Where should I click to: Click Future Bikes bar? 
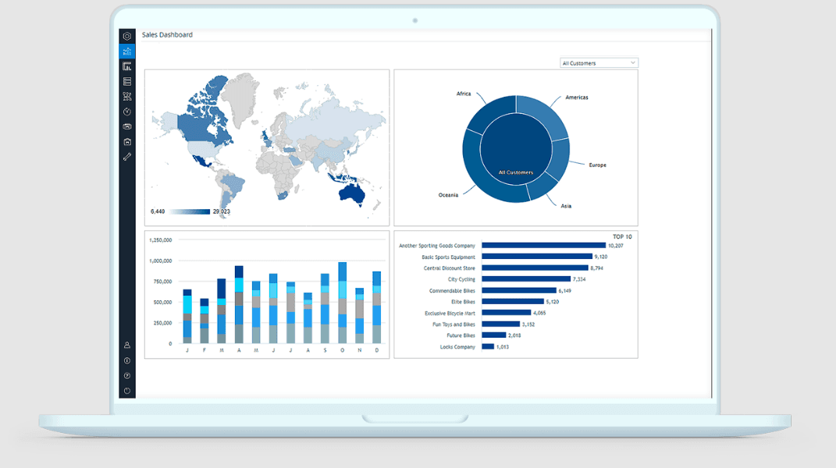click(493, 335)
